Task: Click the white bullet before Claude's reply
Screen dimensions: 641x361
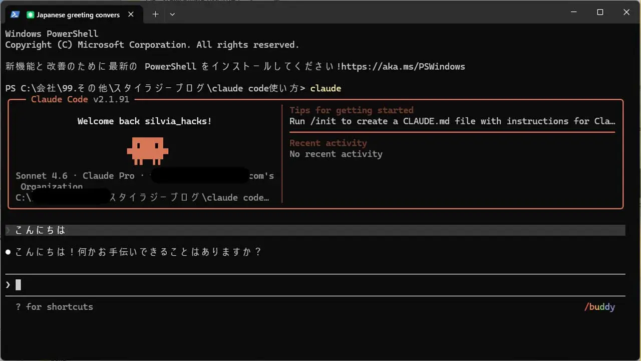Action: pyautogui.click(x=8, y=252)
